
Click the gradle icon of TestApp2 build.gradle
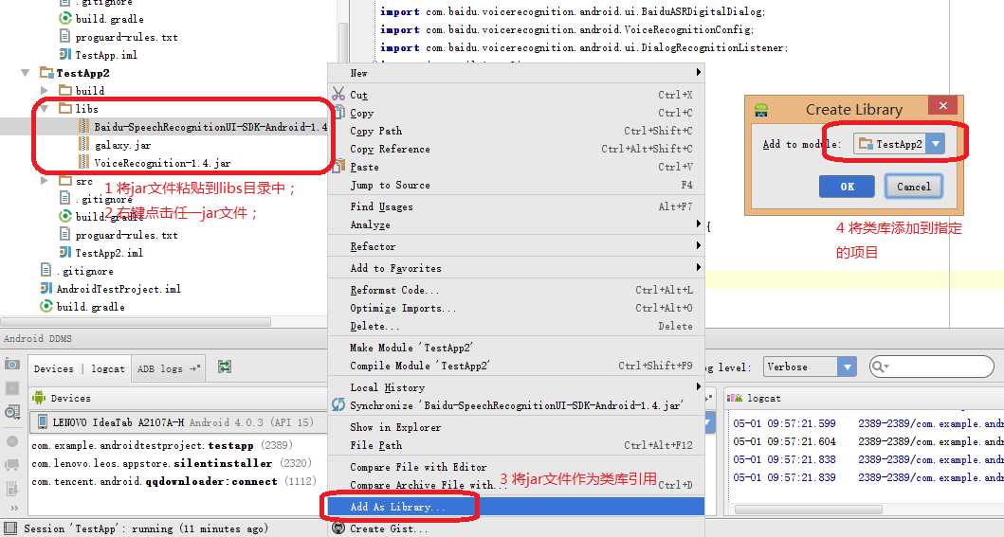[x=64, y=216]
